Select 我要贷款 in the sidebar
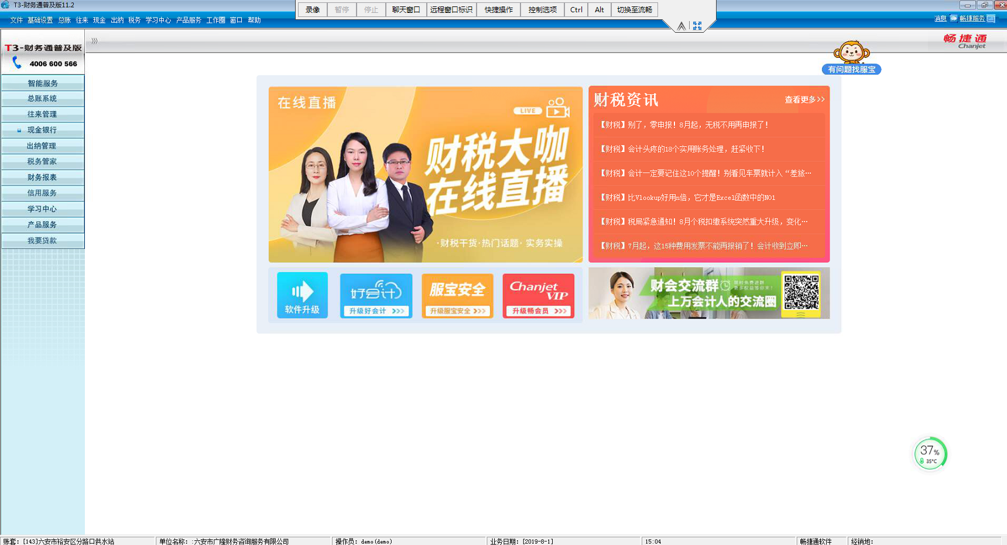The image size is (1007, 545). pyautogui.click(x=43, y=240)
